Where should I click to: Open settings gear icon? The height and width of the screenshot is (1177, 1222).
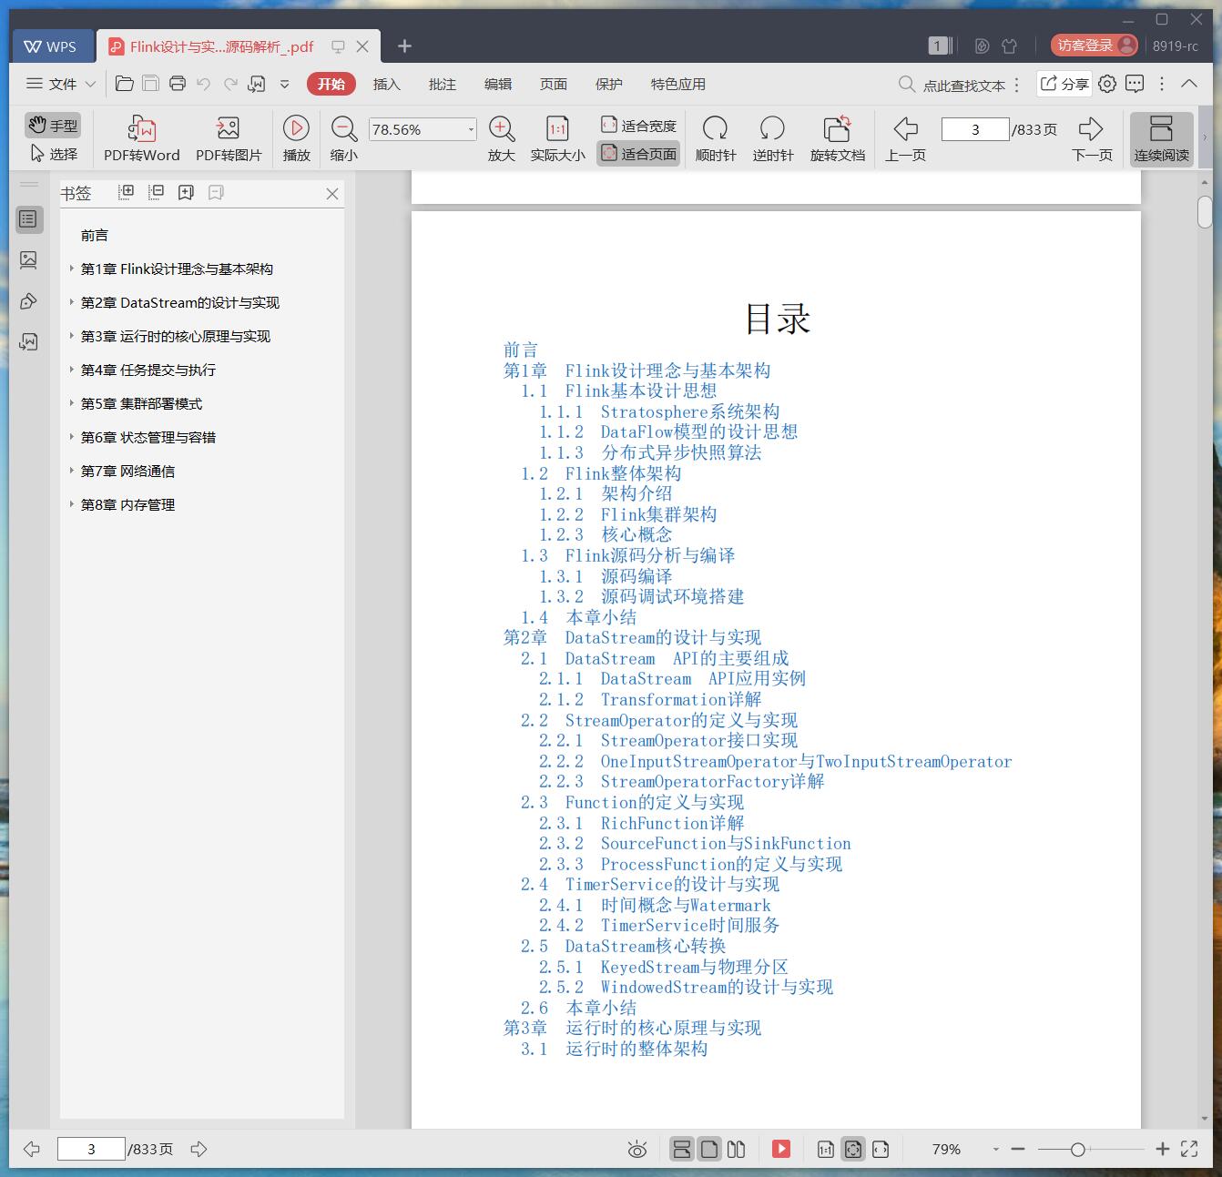point(1107,84)
